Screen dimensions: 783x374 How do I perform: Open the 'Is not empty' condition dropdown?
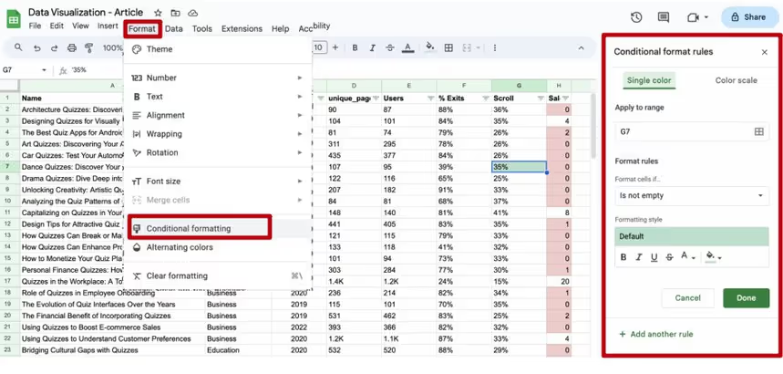click(692, 195)
